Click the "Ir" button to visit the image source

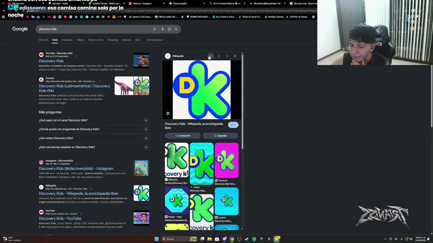click(233, 125)
